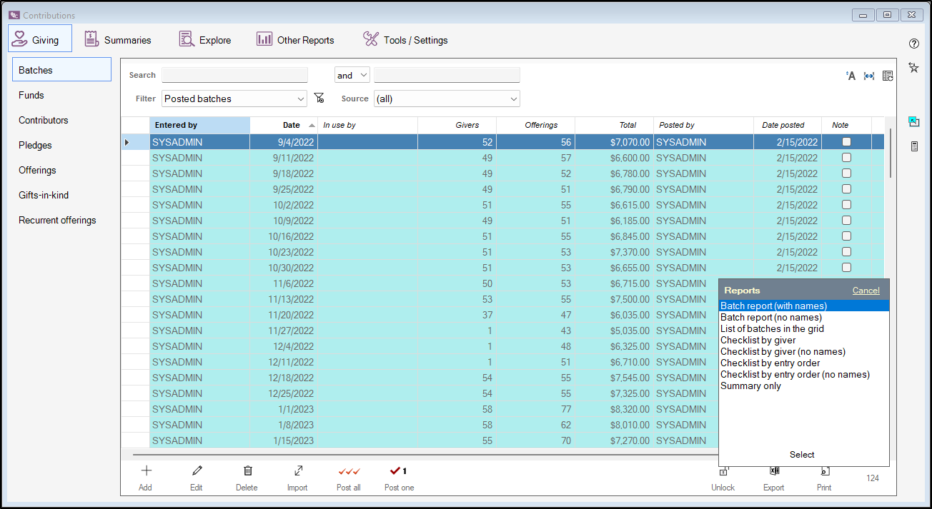Choose 'Summary only' from the Reports list
This screenshot has width=932, height=509.
[x=750, y=386]
